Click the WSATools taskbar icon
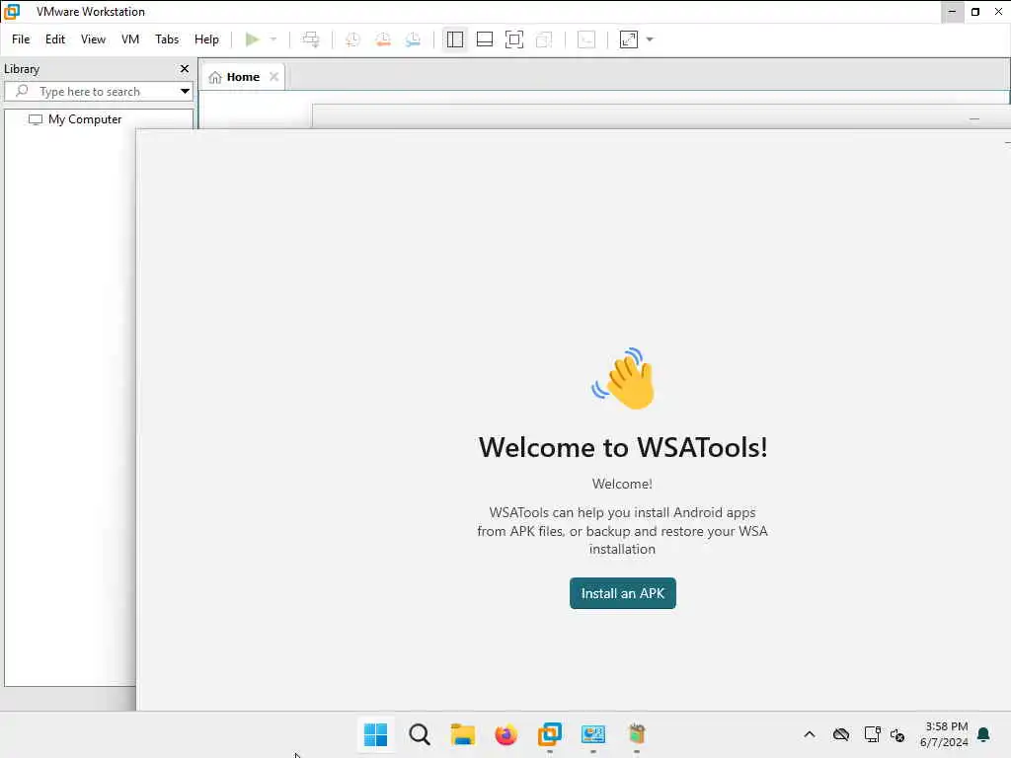The height and width of the screenshot is (758, 1011). pyautogui.click(x=637, y=734)
